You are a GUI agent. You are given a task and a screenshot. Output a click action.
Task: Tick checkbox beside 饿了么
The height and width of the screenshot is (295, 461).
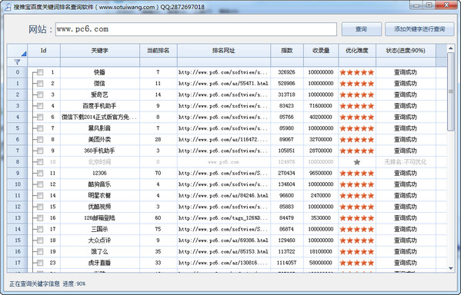(40, 251)
